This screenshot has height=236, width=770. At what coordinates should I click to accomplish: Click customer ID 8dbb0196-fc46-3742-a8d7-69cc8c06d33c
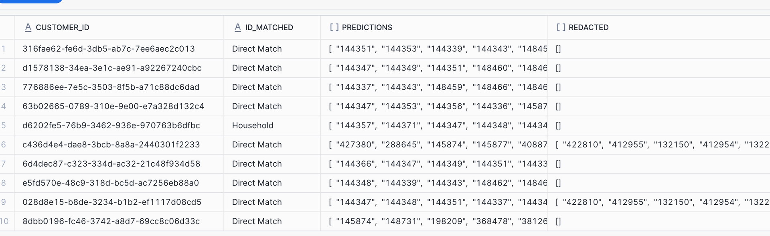(x=111, y=221)
